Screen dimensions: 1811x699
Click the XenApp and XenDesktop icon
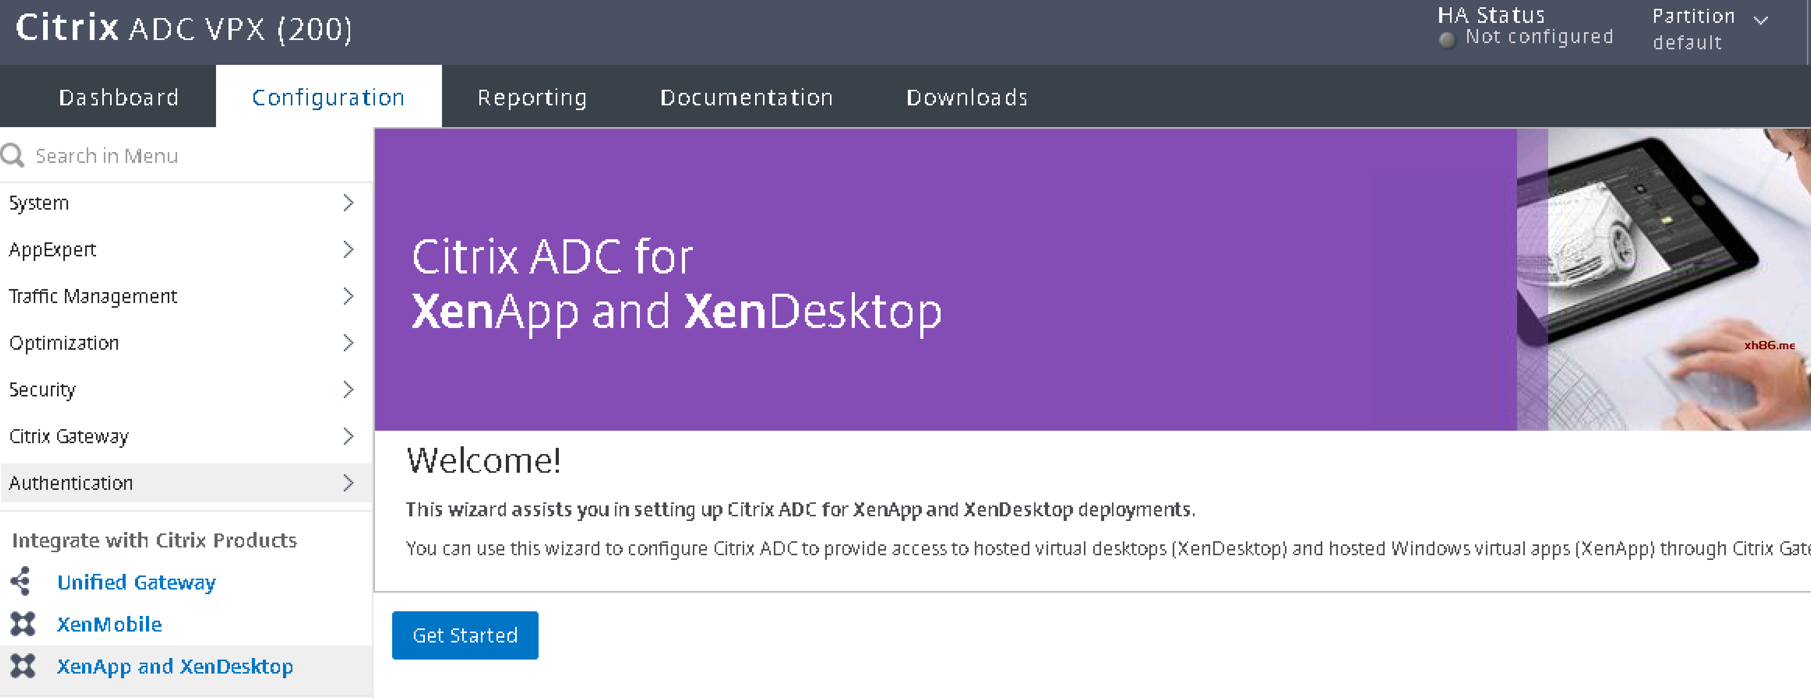point(22,666)
